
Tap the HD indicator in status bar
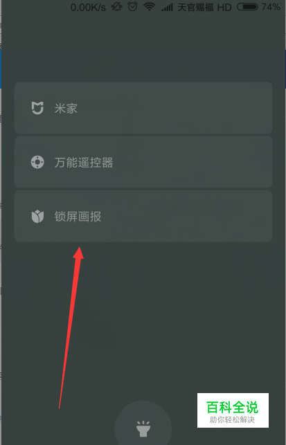[224, 7]
